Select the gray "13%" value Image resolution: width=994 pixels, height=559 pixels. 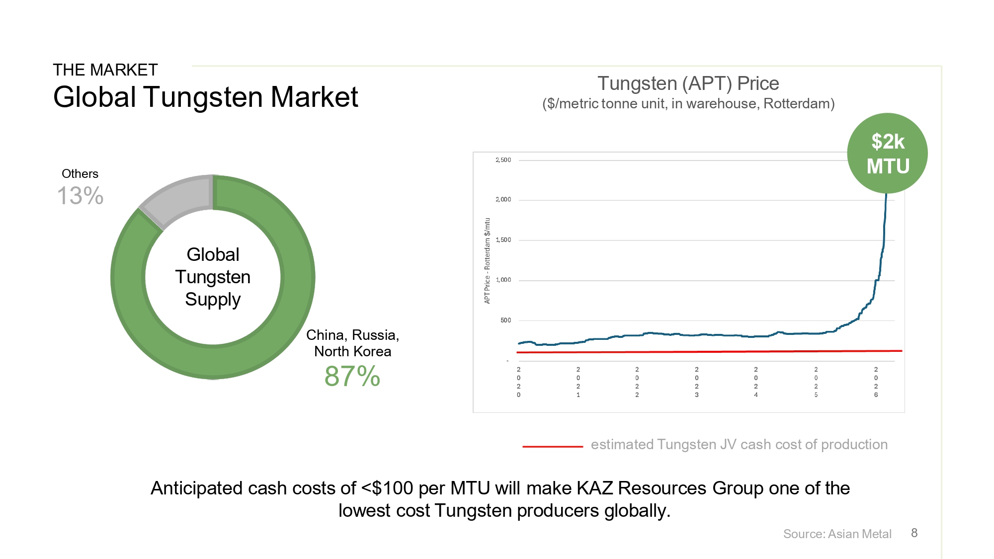pos(81,195)
